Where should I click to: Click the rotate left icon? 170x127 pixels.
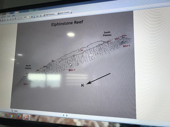(37, 16)
